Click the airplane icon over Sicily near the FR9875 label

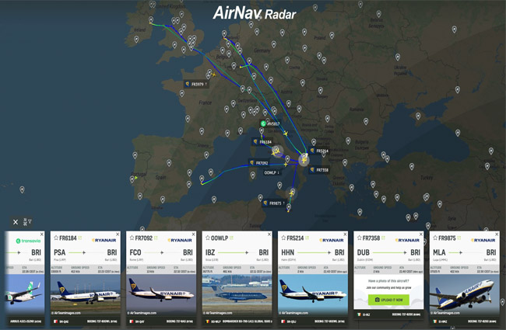point(291,193)
